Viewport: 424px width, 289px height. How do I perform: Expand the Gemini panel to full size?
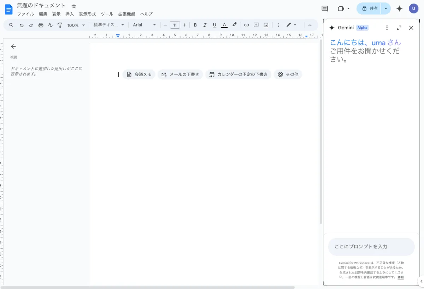[399, 28]
